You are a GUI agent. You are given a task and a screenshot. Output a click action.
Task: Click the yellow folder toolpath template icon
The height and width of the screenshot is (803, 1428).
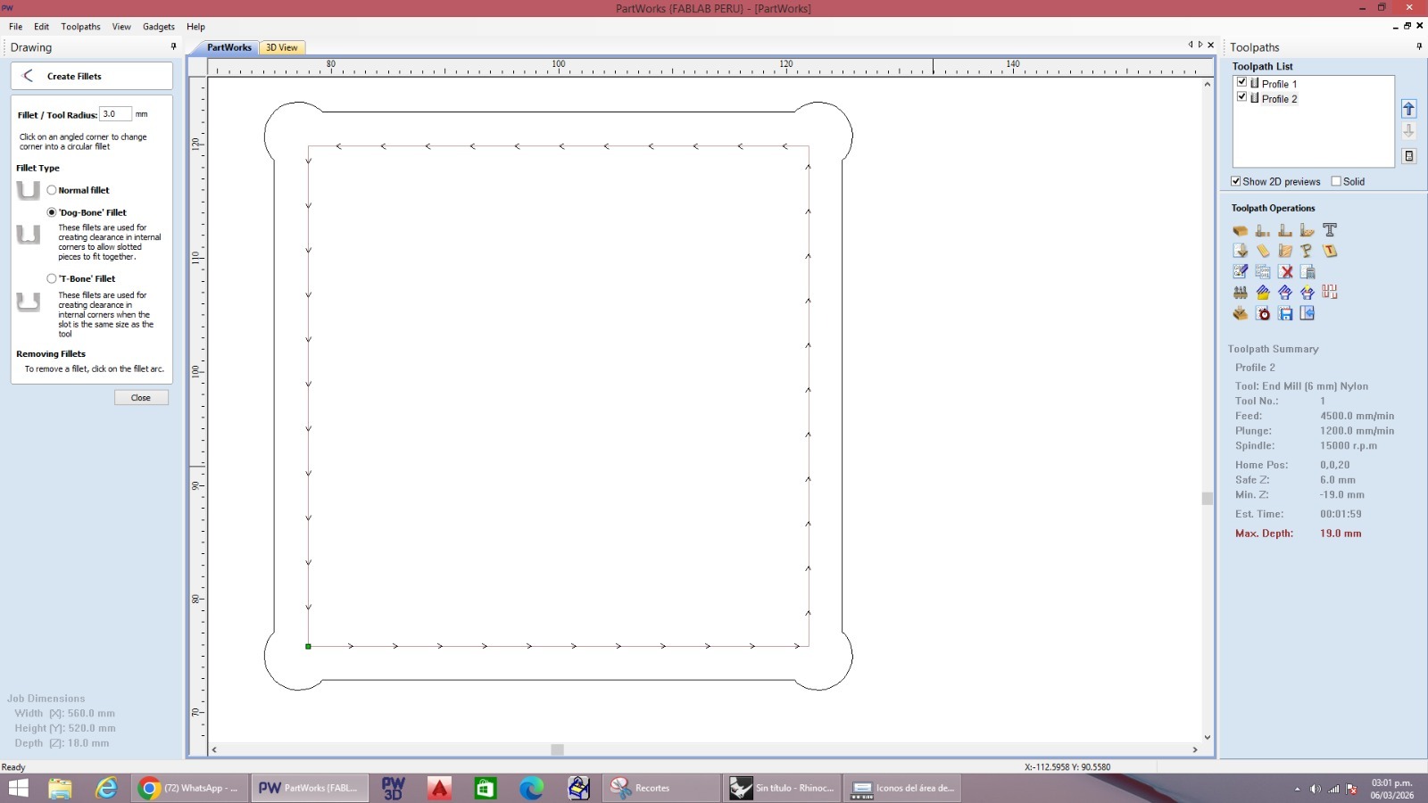1263,292
